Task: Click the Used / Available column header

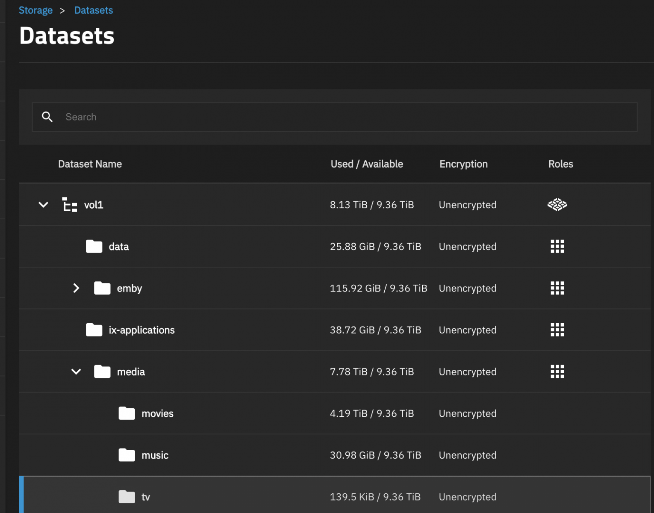Action: (367, 164)
